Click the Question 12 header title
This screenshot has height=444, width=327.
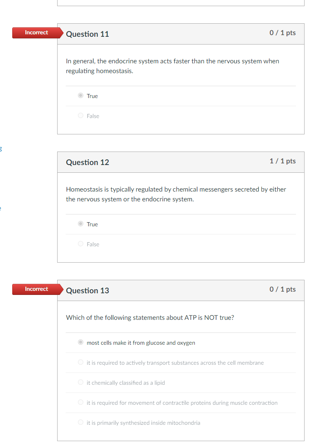[x=87, y=162]
